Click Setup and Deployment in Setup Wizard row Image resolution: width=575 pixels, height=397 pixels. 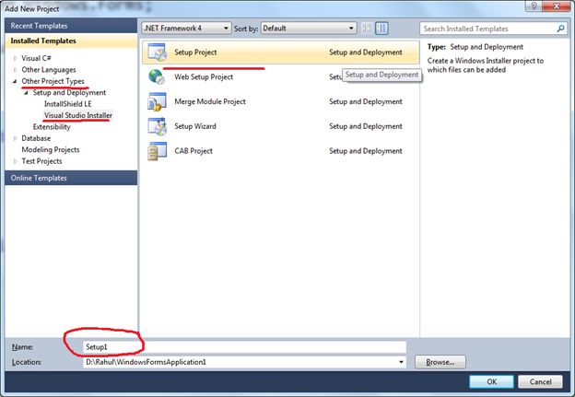click(x=366, y=126)
